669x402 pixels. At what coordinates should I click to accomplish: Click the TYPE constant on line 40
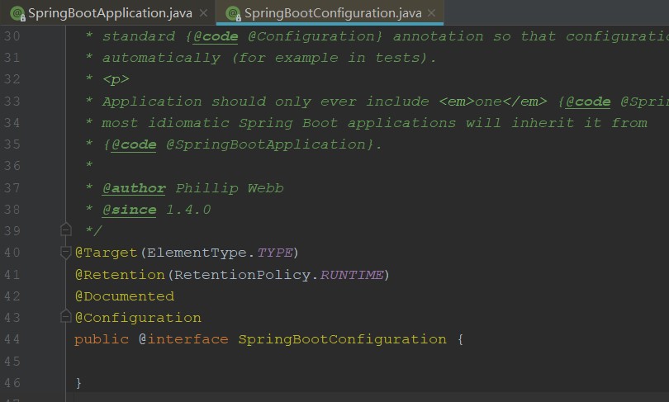275,253
